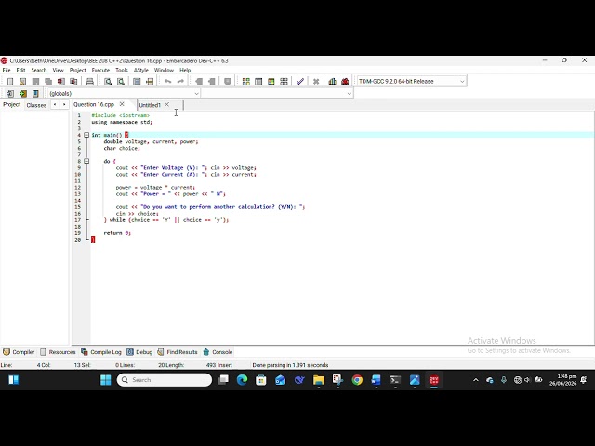Start debugging with the checkmark icon
The image size is (595, 446).
(300, 82)
